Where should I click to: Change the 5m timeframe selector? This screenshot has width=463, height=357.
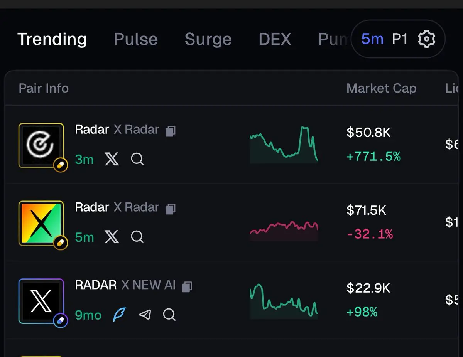click(x=372, y=39)
